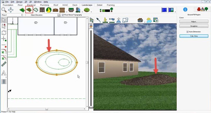Select the Text letter A tool
Screen dimensions: 211x113
pos(4,73)
